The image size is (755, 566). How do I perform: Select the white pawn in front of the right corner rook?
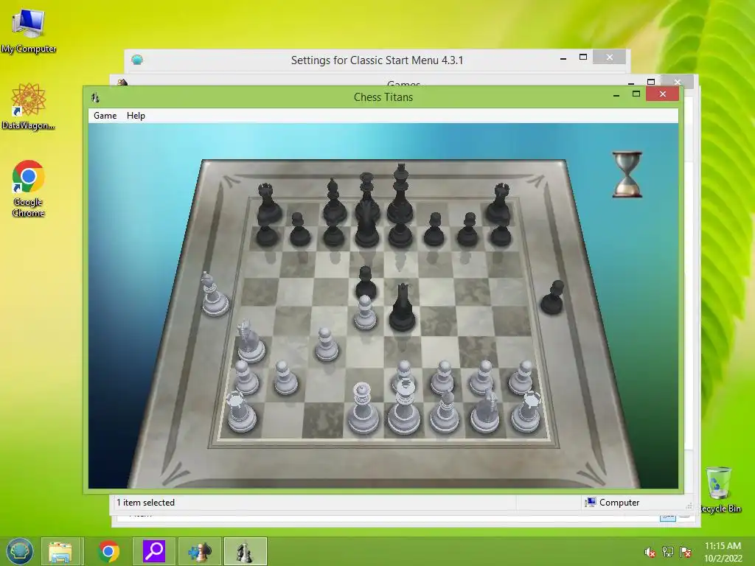[x=522, y=377]
